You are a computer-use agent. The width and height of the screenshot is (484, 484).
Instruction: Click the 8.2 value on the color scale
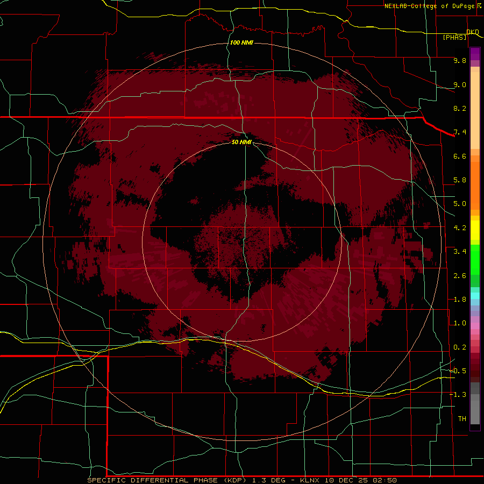tap(460, 108)
